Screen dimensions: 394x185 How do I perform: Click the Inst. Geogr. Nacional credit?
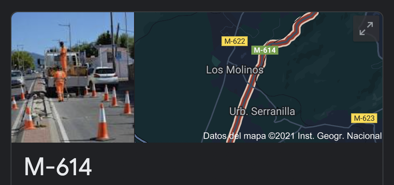pyautogui.click(x=340, y=136)
